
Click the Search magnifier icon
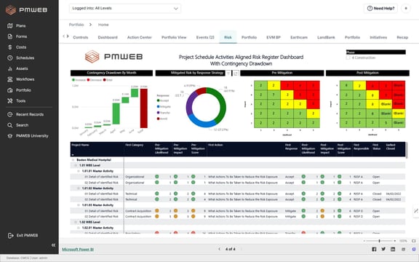coord(10,125)
